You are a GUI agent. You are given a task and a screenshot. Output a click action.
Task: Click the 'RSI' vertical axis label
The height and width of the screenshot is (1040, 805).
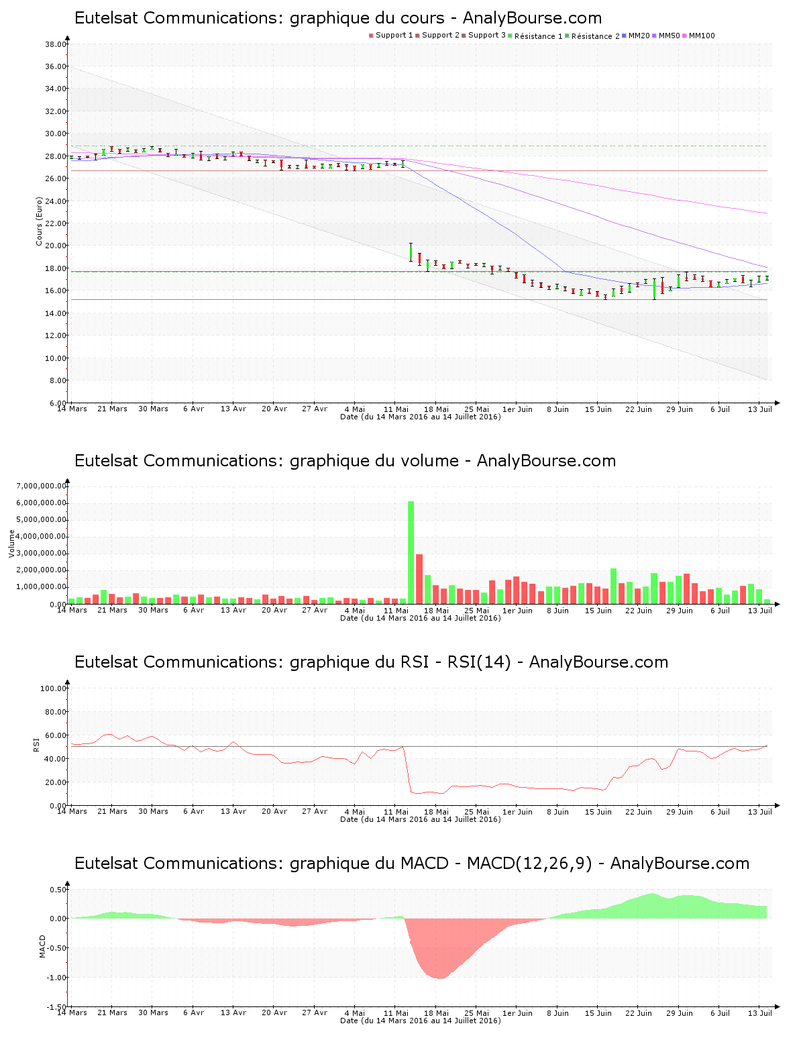coord(37,744)
